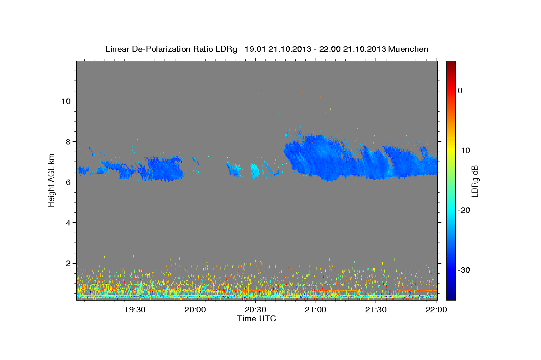Click the colorbar label '-10'
Screen dimensions: 541x360
point(464,150)
